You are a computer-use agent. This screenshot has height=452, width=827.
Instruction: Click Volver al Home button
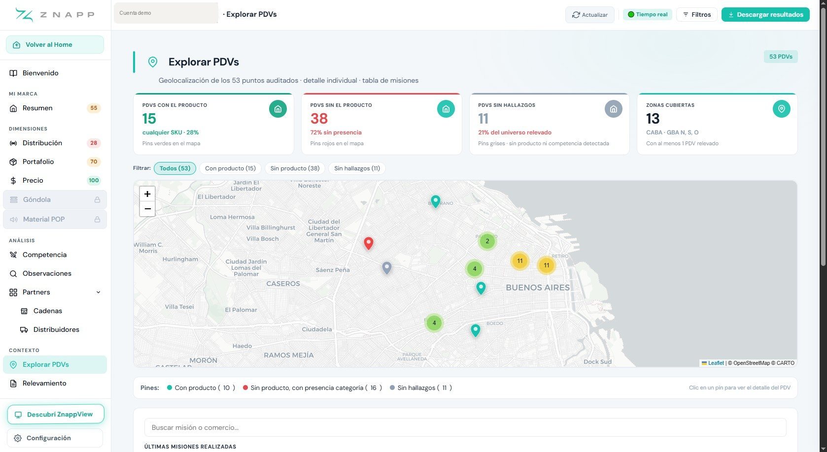[x=55, y=44]
